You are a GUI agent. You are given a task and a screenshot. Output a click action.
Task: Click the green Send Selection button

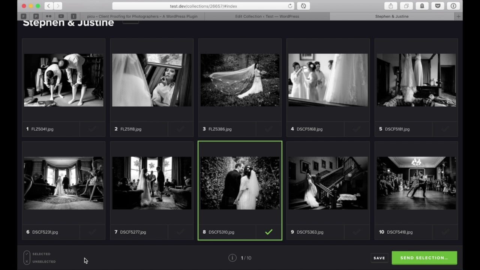pos(424,258)
